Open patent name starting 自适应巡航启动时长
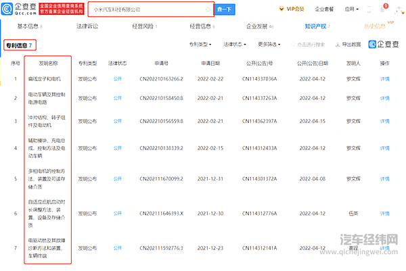Image resolution: width=406 pixels, height=271 pixels. point(47,214)
